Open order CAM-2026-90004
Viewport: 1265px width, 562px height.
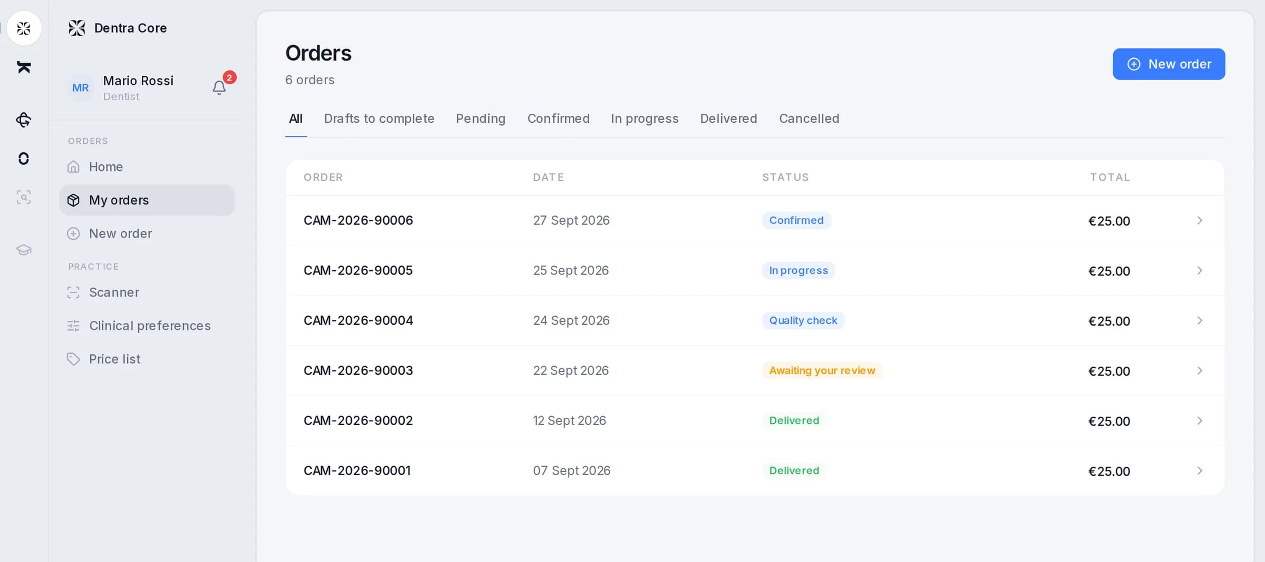coord(755,321)
